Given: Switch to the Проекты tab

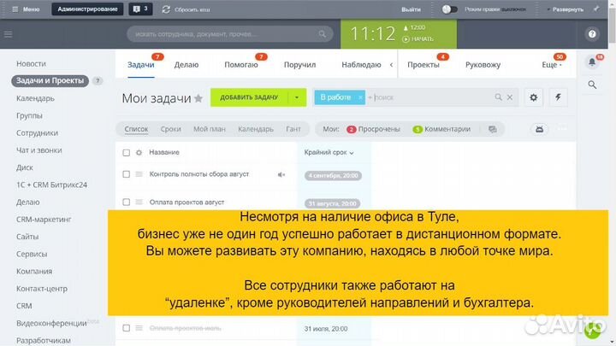Looking at the screenshot, I should tap(423, 64).
